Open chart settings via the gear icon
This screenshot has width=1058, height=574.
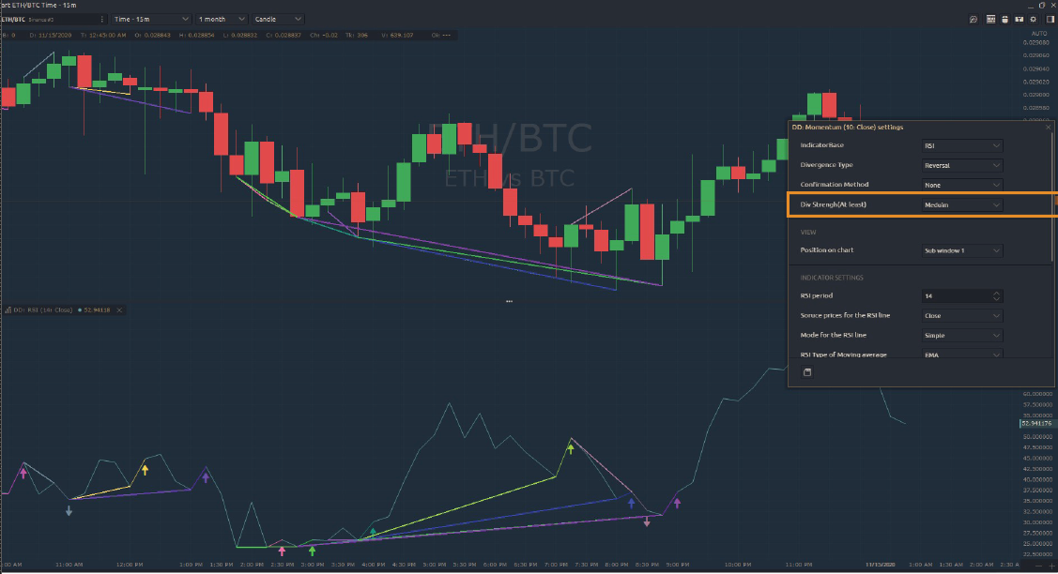click(x=1034, y=19)
